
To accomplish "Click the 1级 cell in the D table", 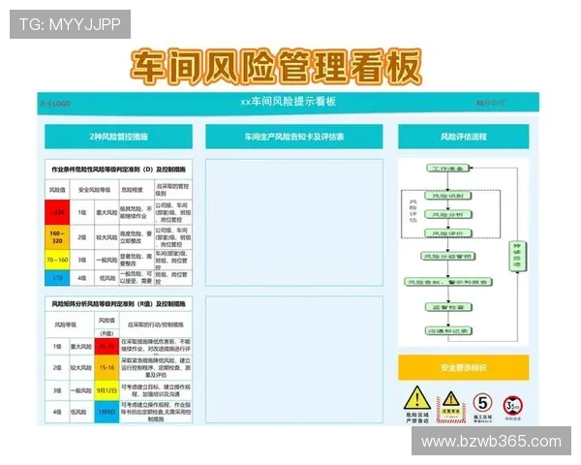I will (x=82, y=212).
